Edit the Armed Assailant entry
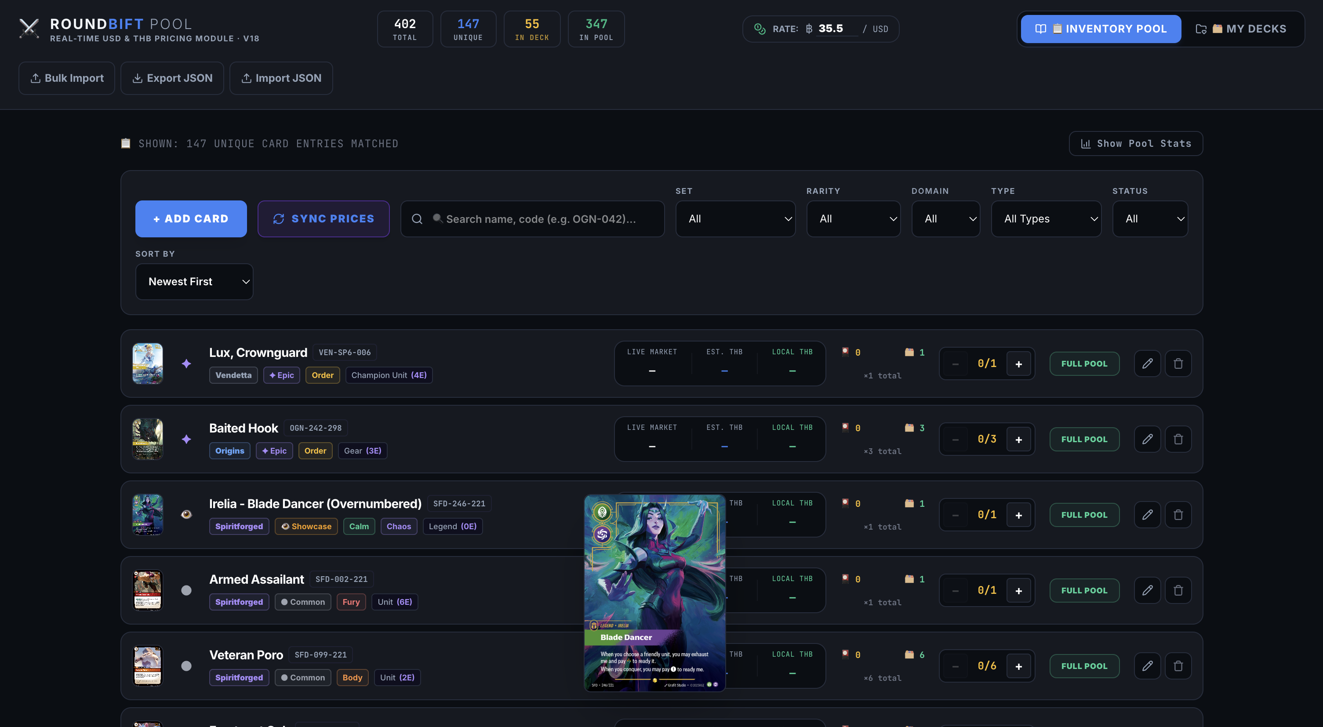Screen dimensions: 1323x727 pos(1147,590)
